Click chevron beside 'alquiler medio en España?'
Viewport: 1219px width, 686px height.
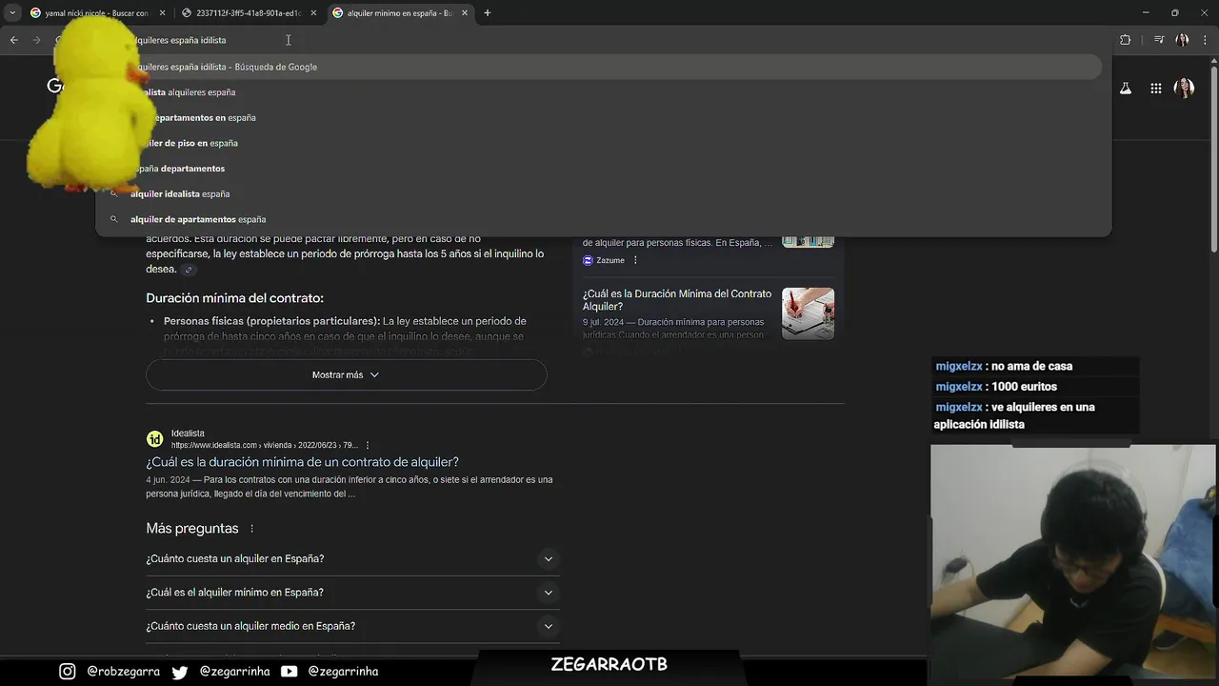548,626
